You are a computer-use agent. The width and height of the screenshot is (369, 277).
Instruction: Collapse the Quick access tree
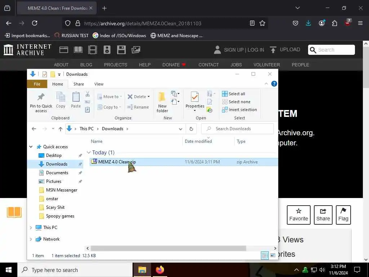point(31,147)
